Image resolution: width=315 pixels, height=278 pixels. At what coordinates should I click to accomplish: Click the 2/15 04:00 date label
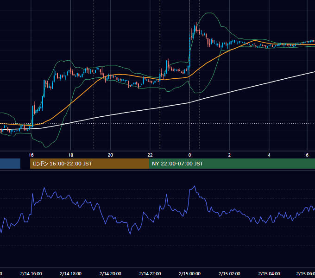coord(269,273)
